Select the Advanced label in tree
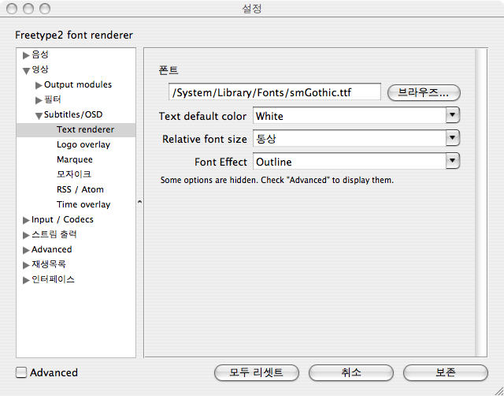The height and width of the screenshot is (396, 504). click(x=52, y=249)
